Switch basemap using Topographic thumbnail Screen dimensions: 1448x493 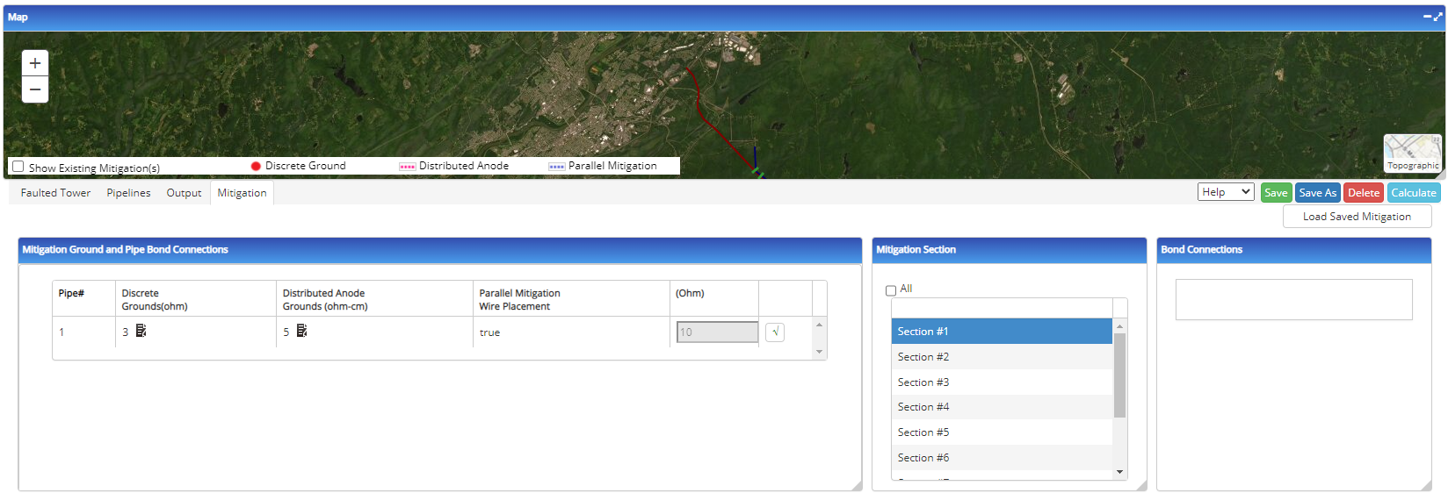click(1412, 153)
